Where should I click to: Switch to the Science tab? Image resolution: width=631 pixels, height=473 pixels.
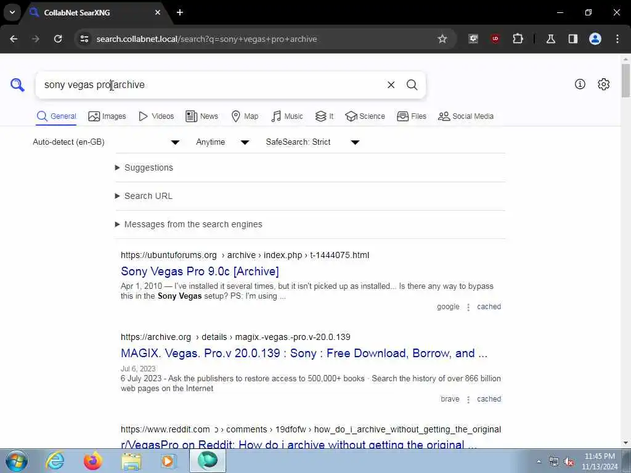[x=365, y=116]
